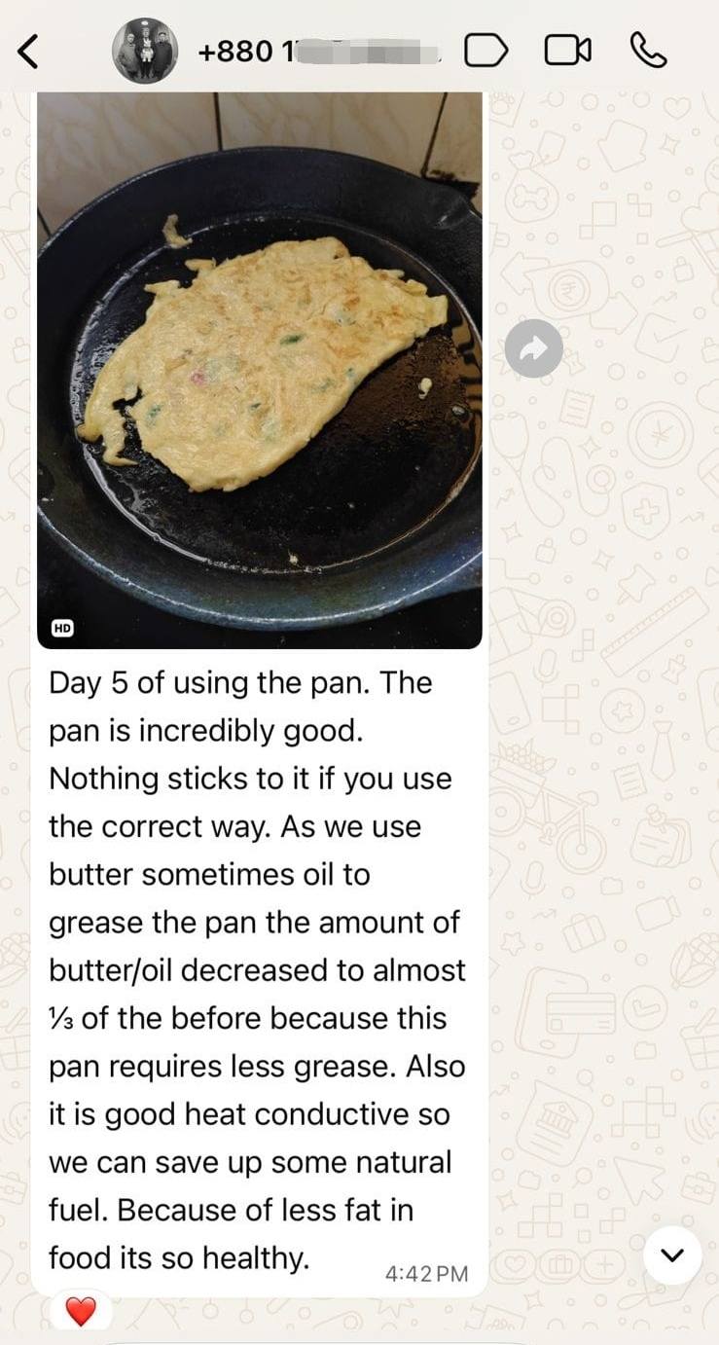
Task: Start a voice call
Action: tap(648, 50)
